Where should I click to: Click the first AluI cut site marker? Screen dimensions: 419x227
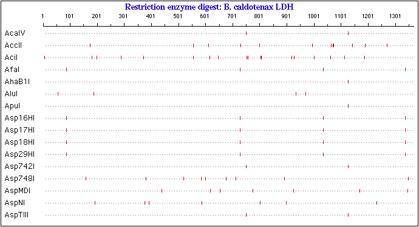click(58, 94)
